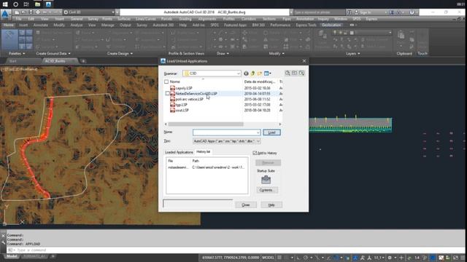Screen dimensions: 467x262
Task: Open the Views menu icon in the dialog
Action: coord(267,74)
